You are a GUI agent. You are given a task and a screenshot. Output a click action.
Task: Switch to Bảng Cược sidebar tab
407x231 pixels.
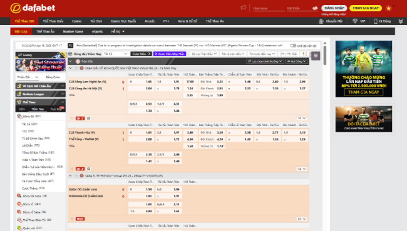coord(53,77)
